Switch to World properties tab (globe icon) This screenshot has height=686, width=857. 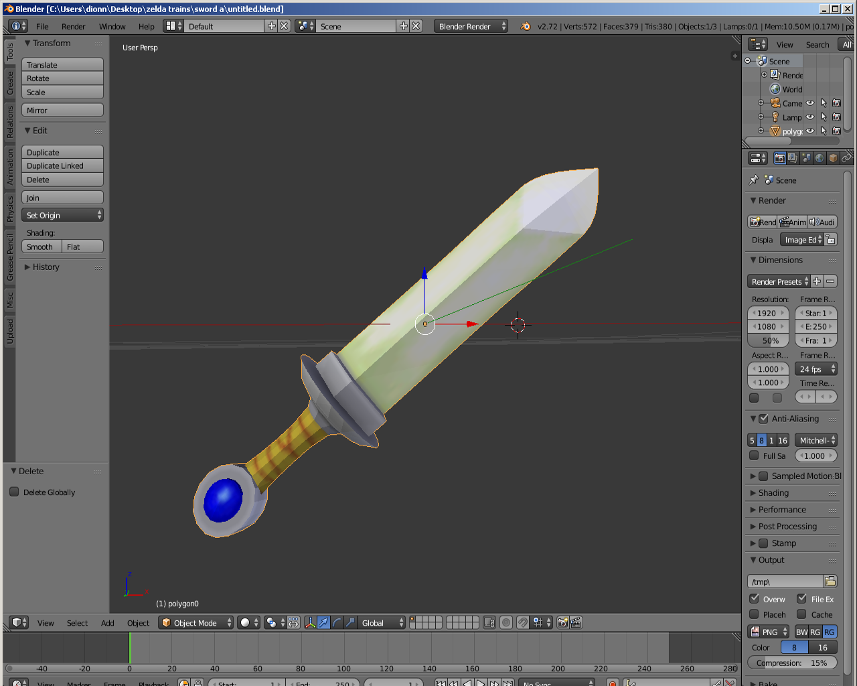pyautogui.click(x=819, y=159)
